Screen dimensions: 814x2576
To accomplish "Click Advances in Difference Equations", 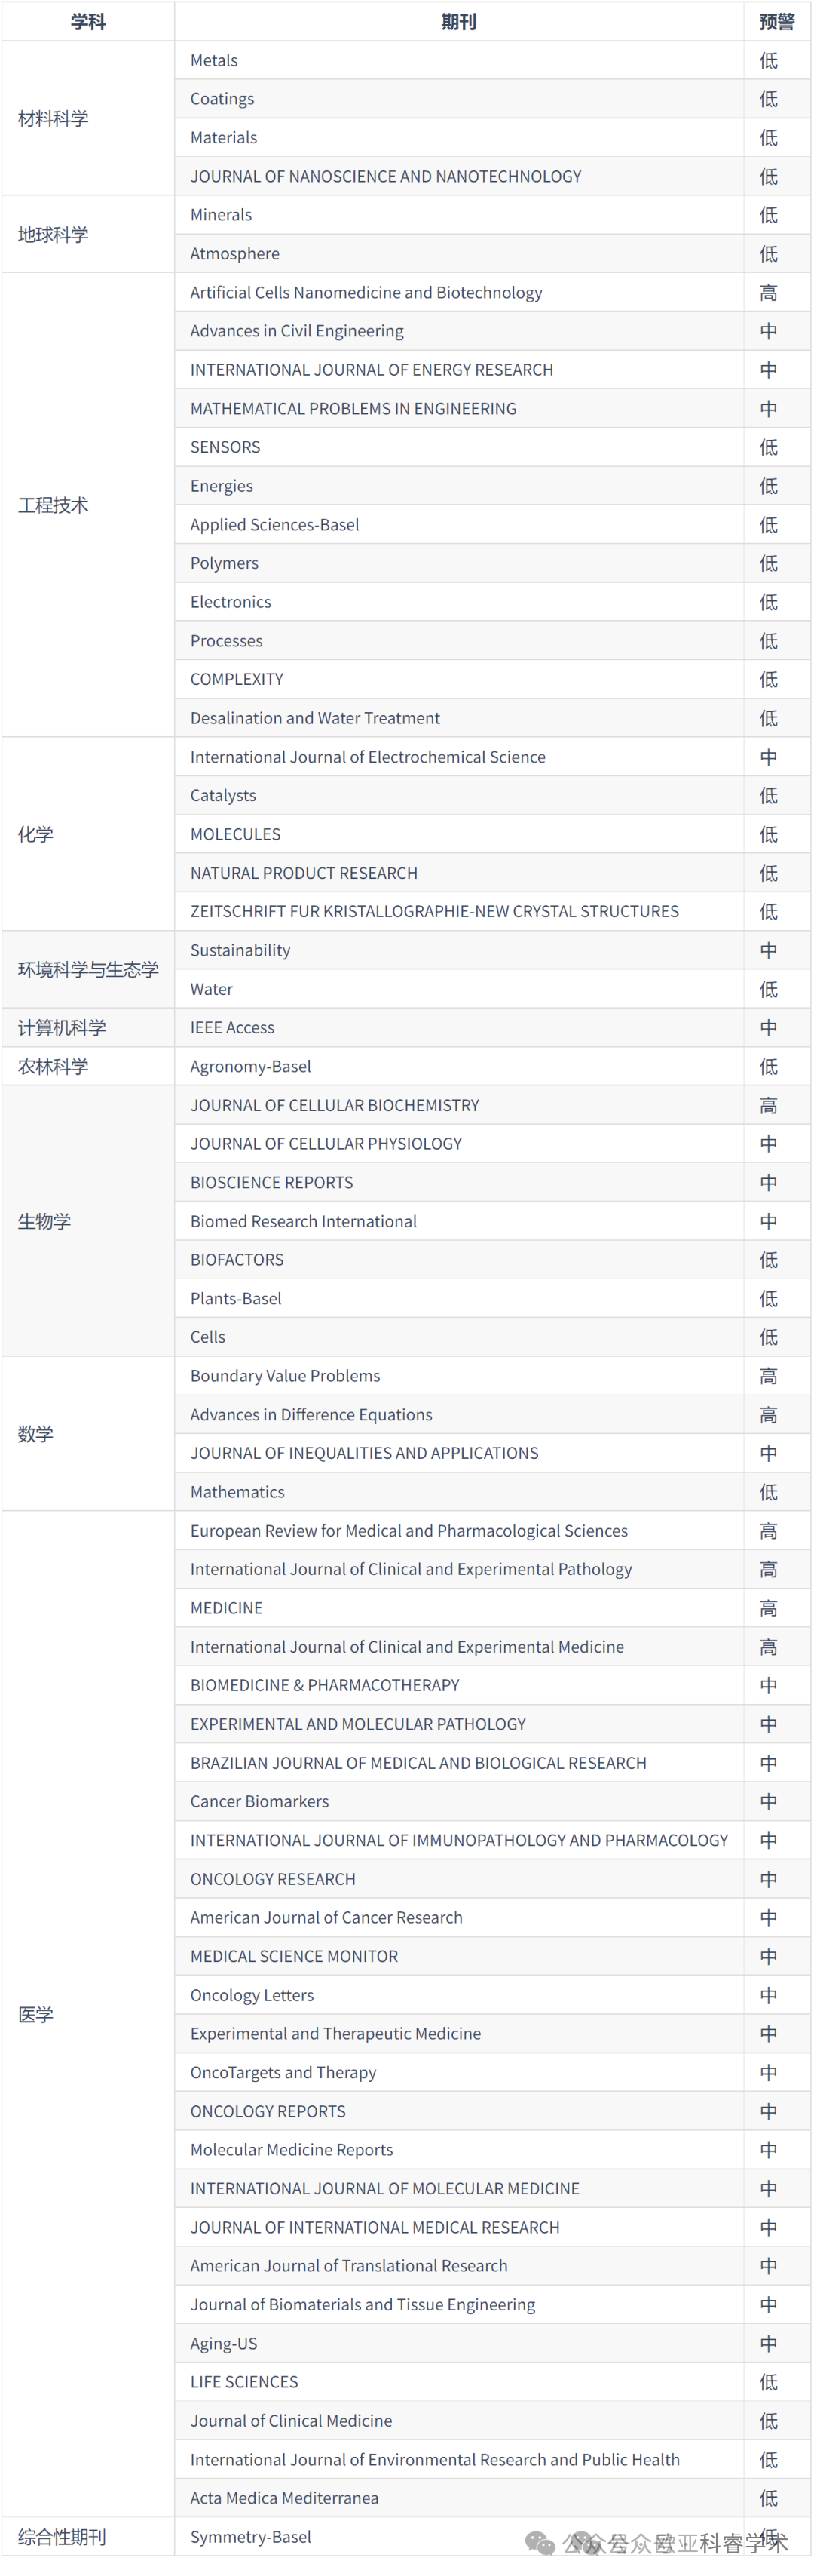I will tap(311, 1415).
